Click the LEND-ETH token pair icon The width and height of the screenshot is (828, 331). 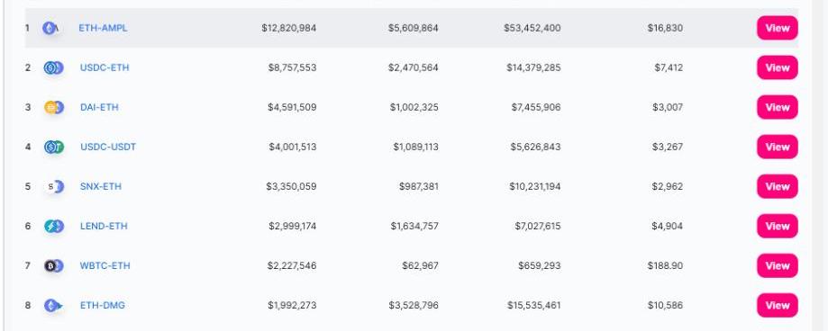pos(54,226)
